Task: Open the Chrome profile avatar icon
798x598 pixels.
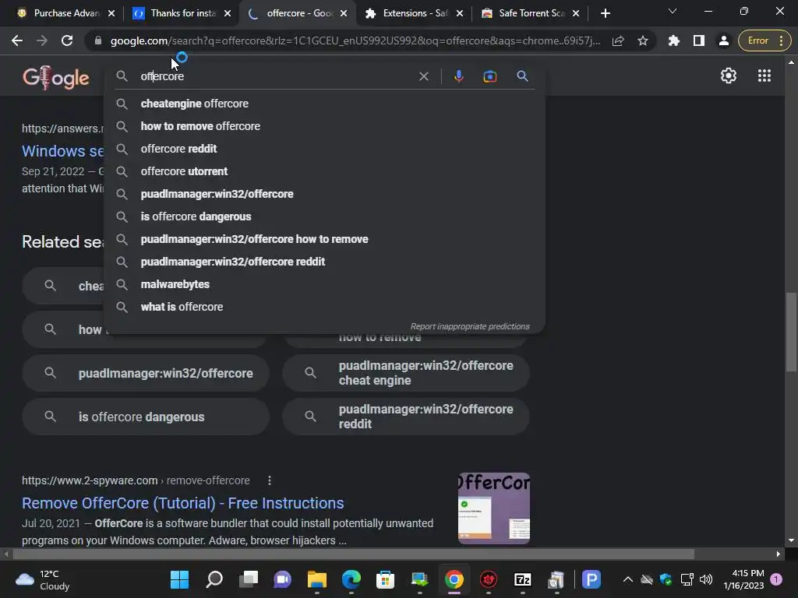Action: tap(723, 40)
